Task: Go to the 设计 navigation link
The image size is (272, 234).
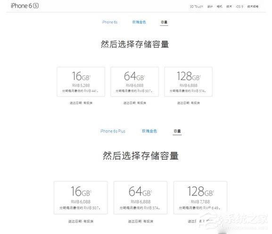Action: pyautogui.click(x=210, y=7)
